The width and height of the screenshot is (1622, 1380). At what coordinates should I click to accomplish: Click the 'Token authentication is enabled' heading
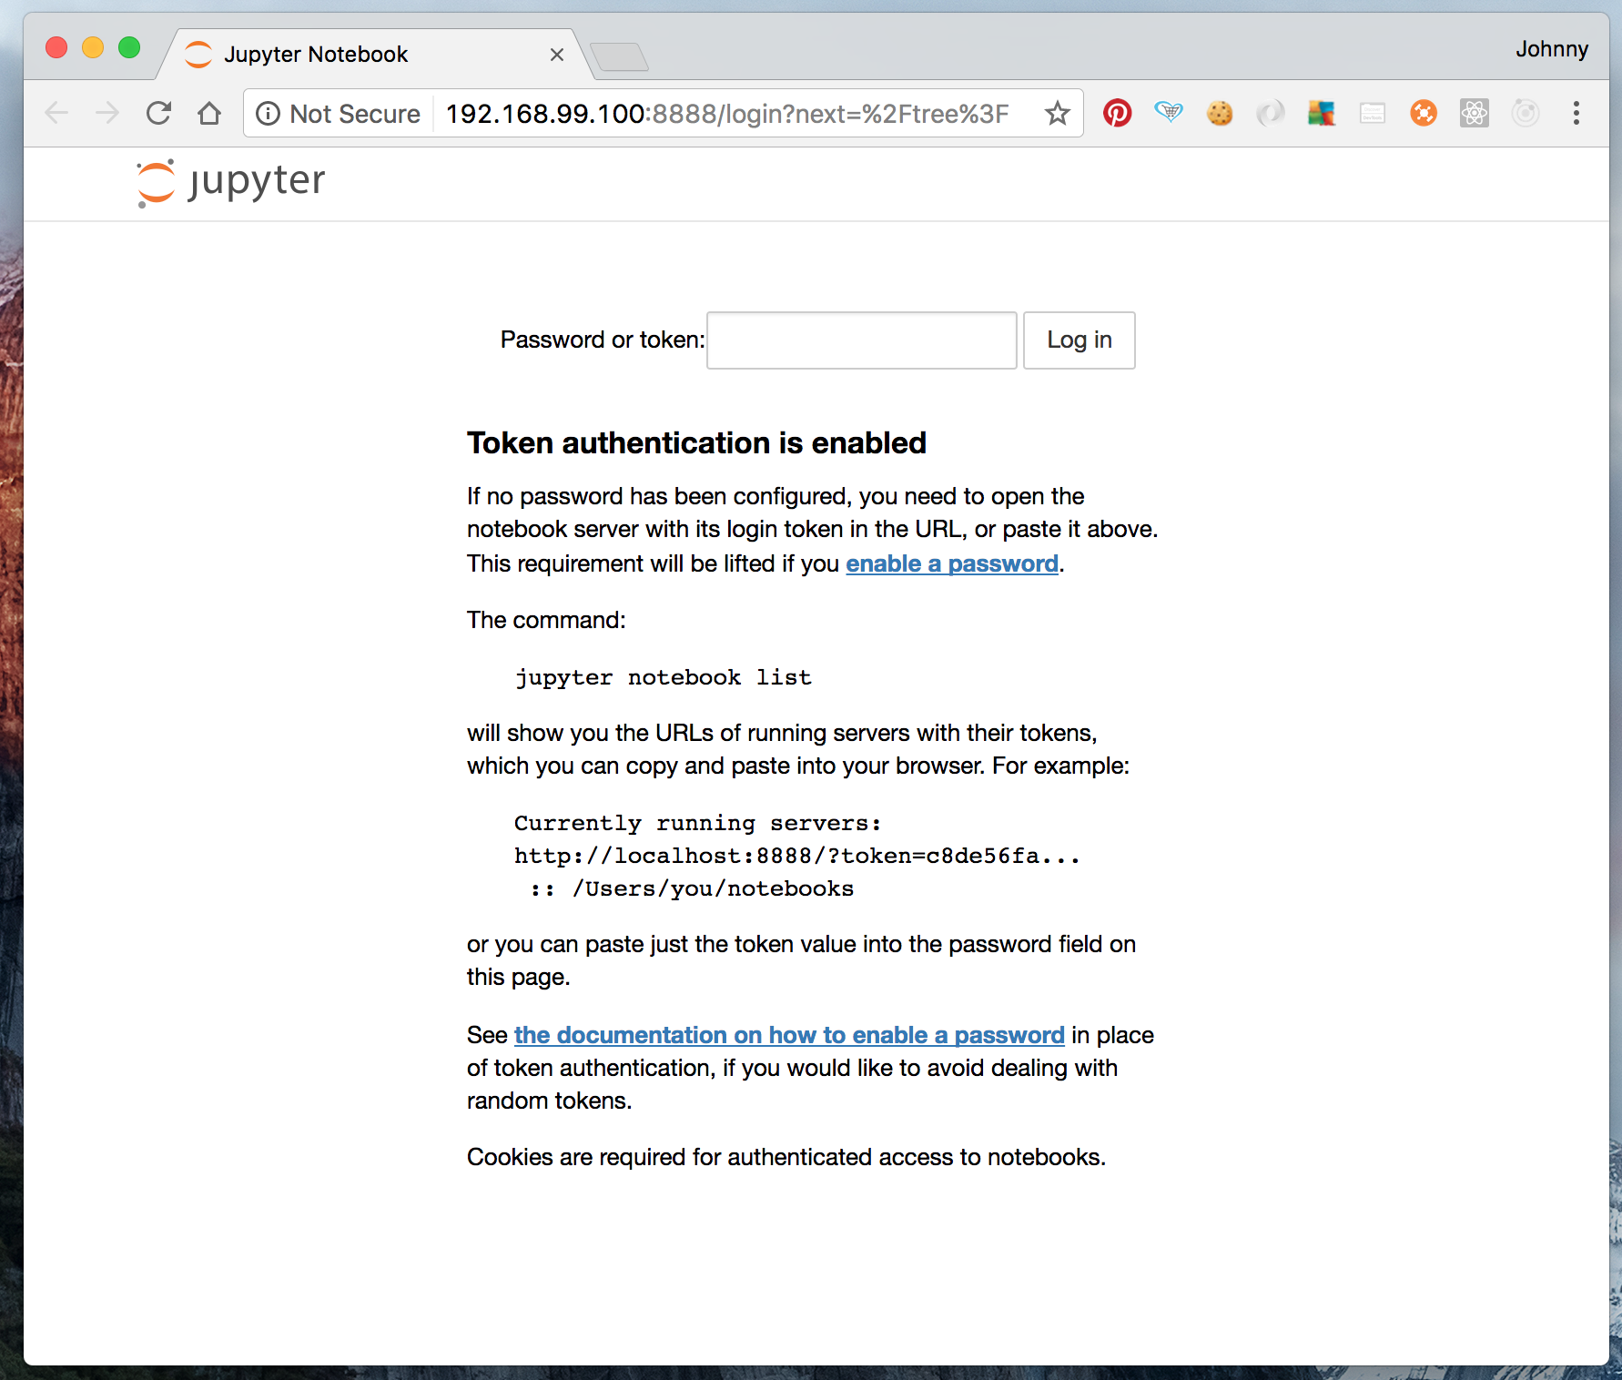click(x=696, y=442)
